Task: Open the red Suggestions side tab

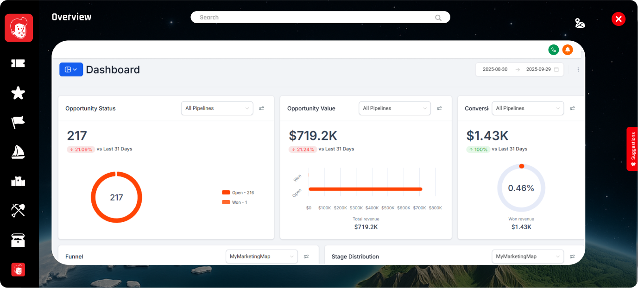Action: pyautogui.click(x=632, y=149)
